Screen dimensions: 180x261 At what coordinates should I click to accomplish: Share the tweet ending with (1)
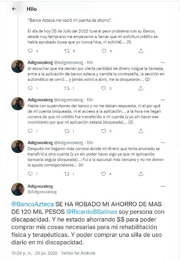pyautogui.click(x=141, y=51)
